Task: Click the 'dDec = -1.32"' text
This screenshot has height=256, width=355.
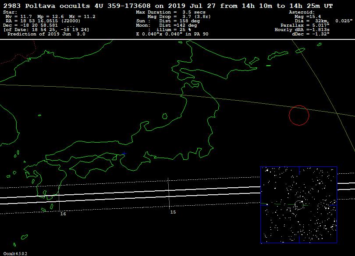Action: (311, 34)
